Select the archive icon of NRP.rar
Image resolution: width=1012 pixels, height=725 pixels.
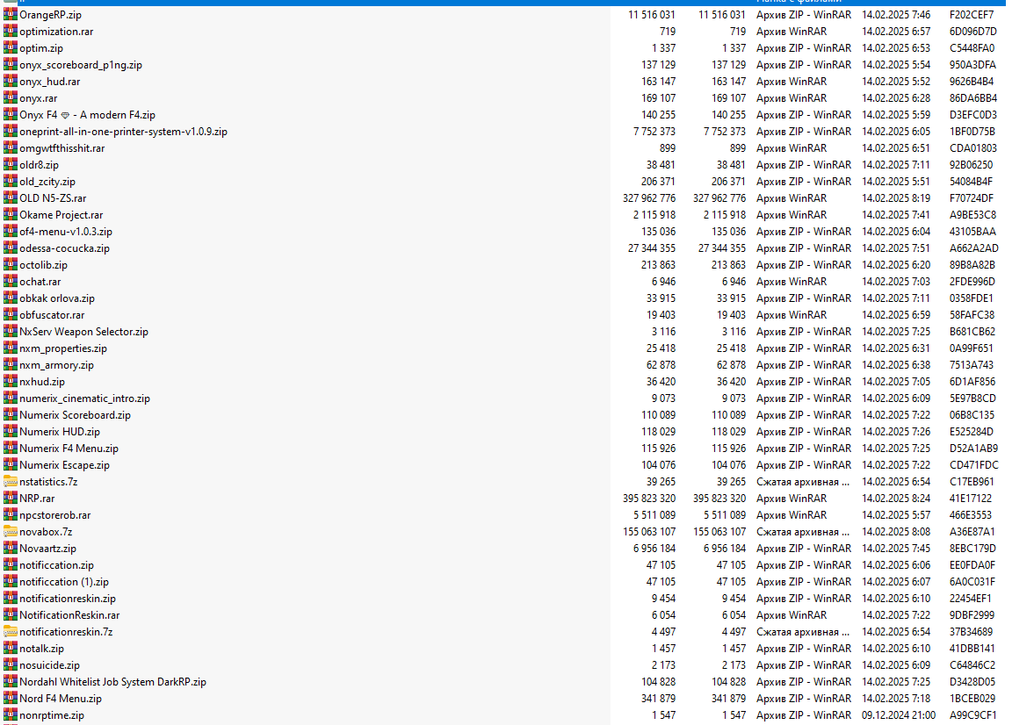coord(11,499)
